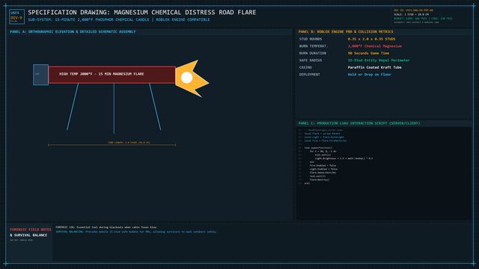Click the SAFE RADIUS label
Viewport: 479px width, 269px height.
[311, 61]
